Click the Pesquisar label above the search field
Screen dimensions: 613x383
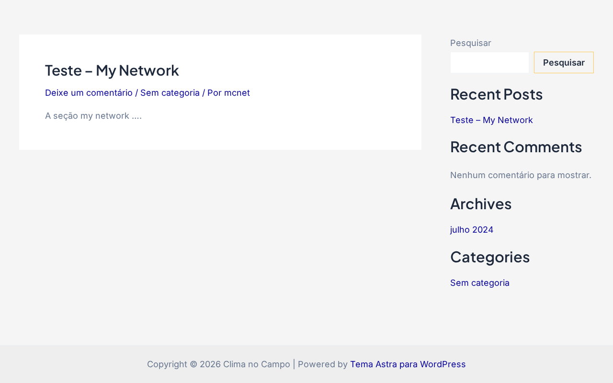pyautogui.click(x=471, y=43)
